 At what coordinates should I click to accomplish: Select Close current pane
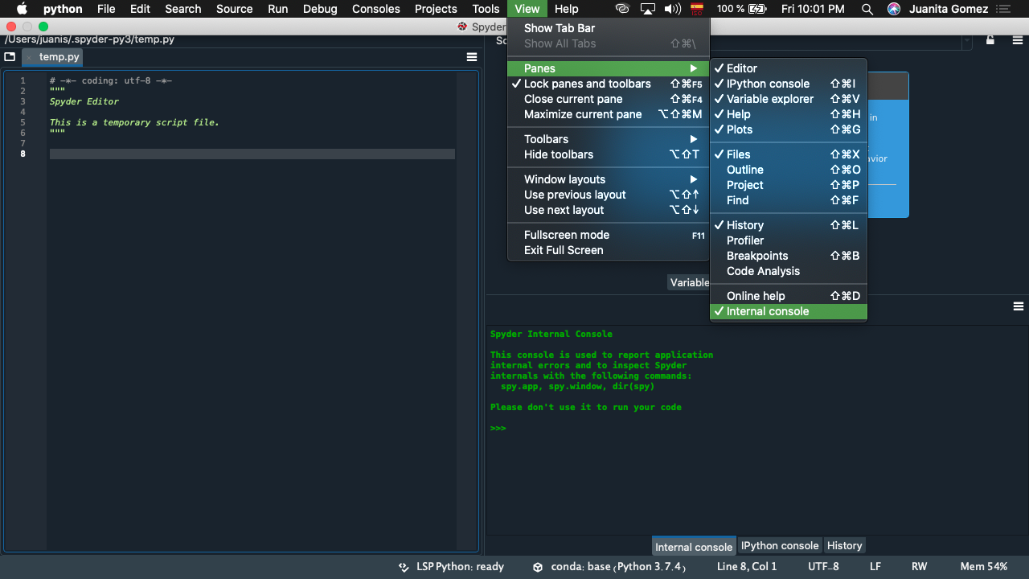tap(609, 99)
